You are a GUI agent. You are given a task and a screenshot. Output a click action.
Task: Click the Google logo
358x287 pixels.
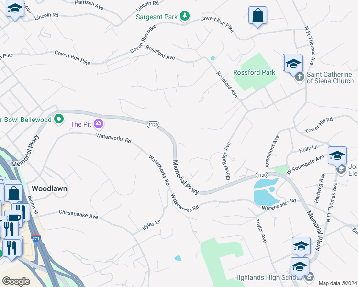coord(16,281)
